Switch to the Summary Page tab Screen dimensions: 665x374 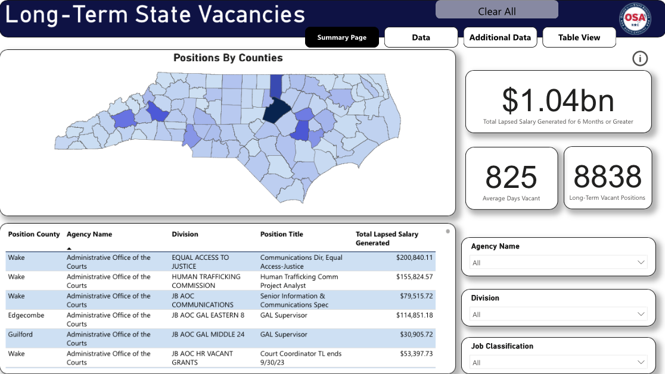(342, 37)
